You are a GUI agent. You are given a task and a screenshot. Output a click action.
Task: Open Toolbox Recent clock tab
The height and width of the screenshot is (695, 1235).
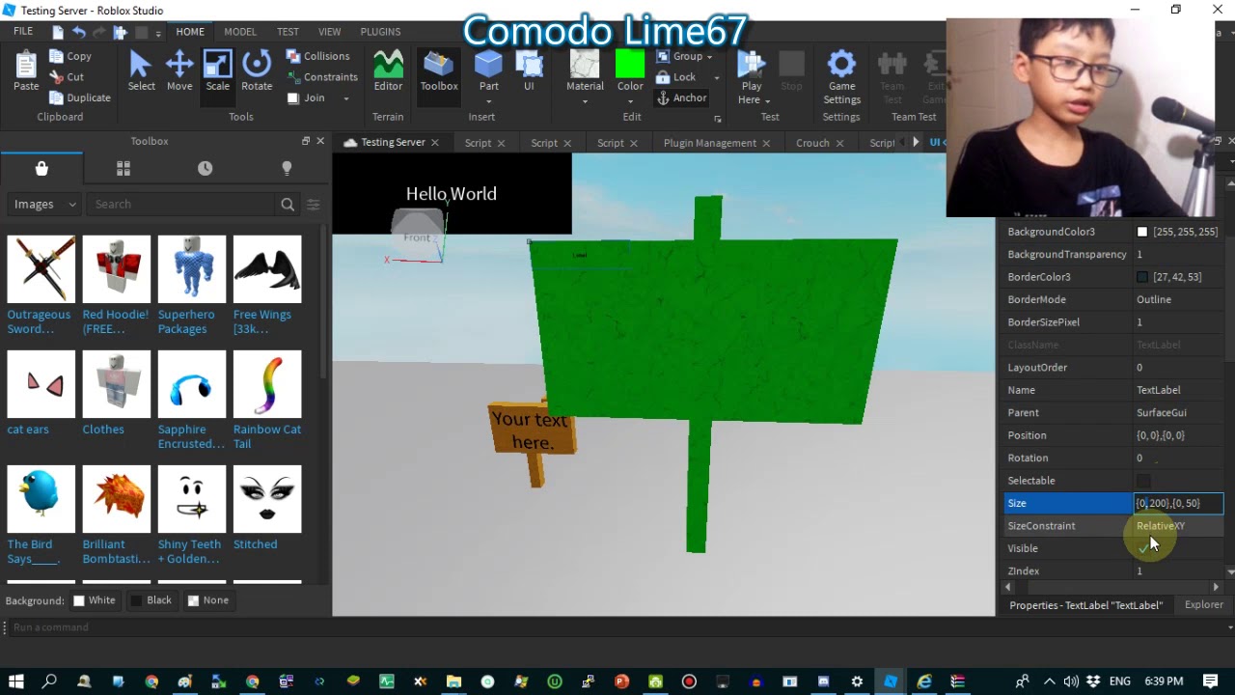coord(205,168)
